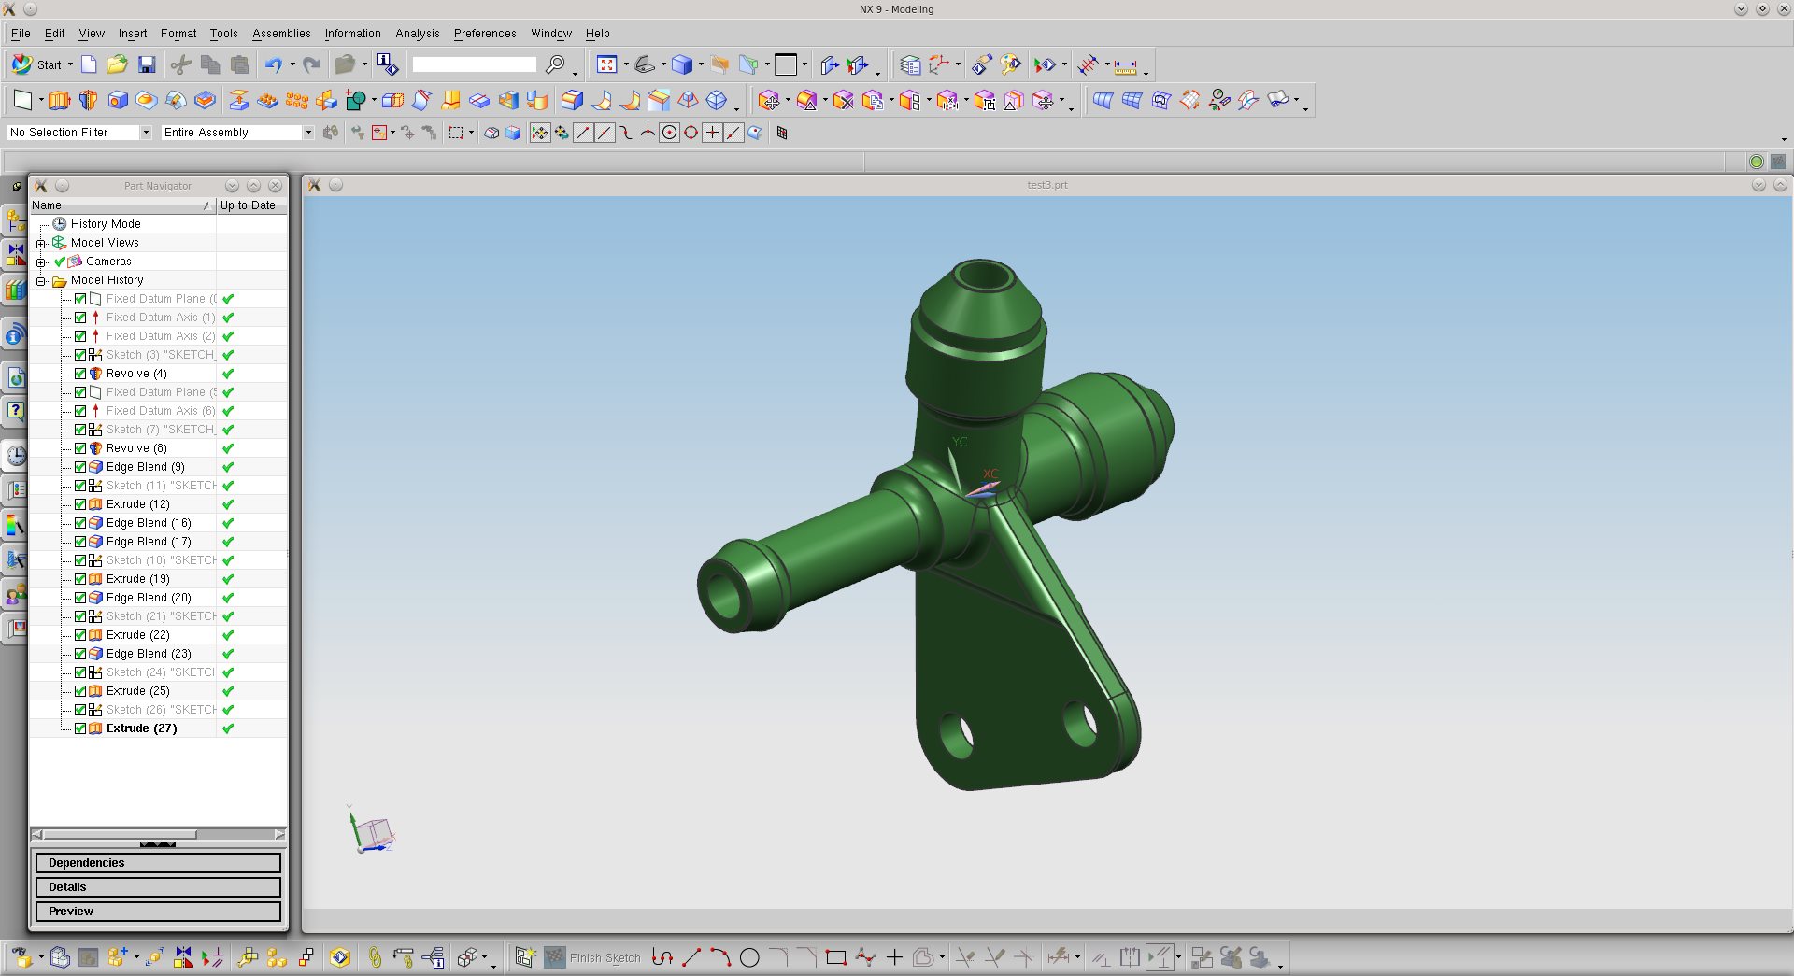
Task: Click the Revolve tool in the feature toolbar
Action: [88, 100]
